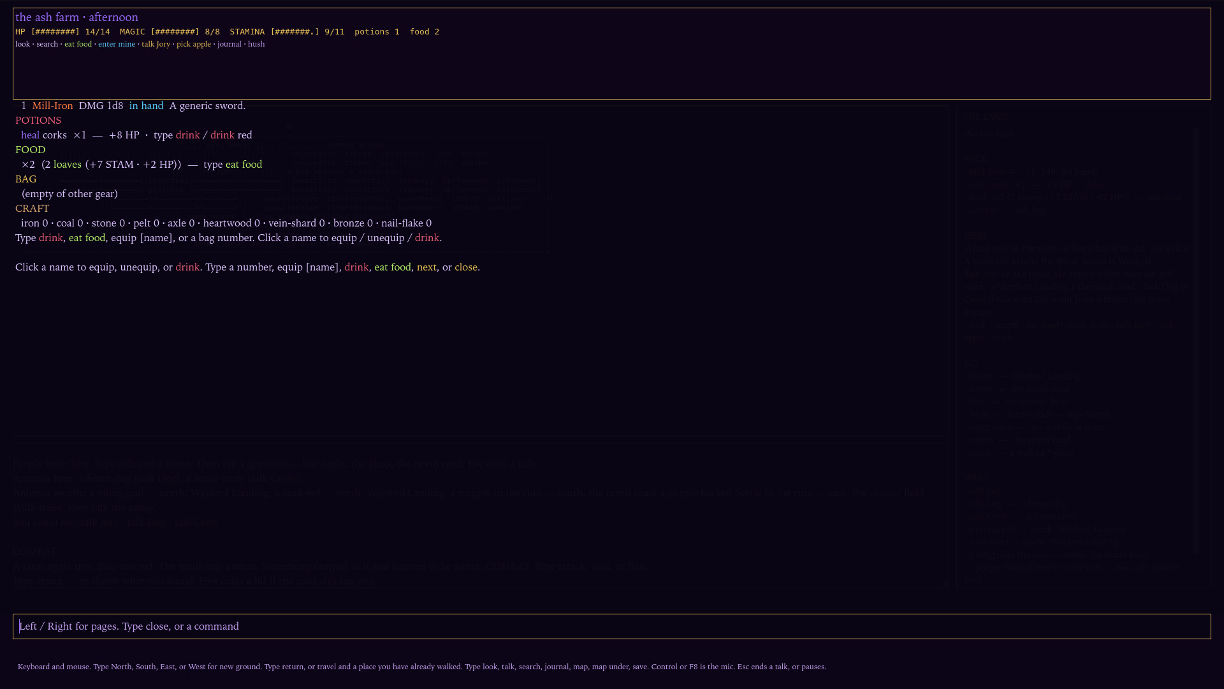Click the STAMINA bar showing 9/11
This screenshot has width=1224, height=689.
[x=287, y=32]
